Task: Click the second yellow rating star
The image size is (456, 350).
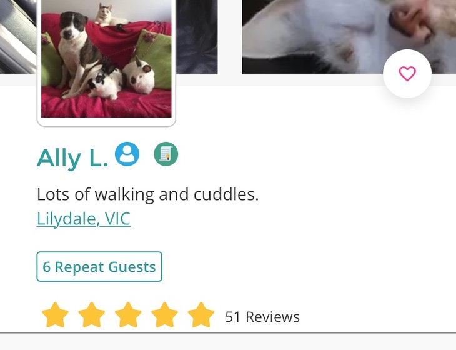Action: point(92,315)
